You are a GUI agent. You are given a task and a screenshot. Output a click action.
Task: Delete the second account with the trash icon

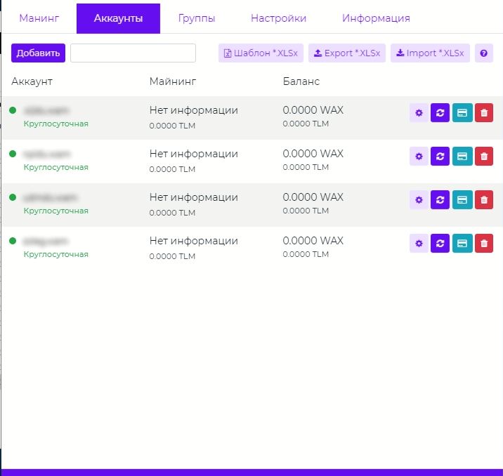[x=484, y=157]
